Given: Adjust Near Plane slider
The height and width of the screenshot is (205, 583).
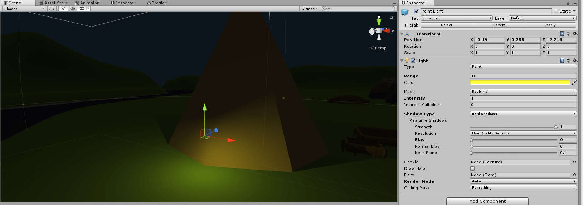Looking at the screenshot, I should point(514,153).
